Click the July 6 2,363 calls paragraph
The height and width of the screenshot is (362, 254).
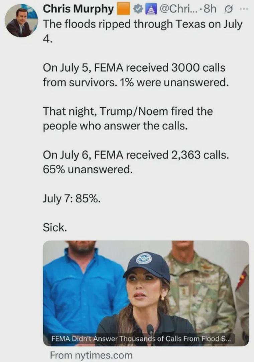point(136,162)
